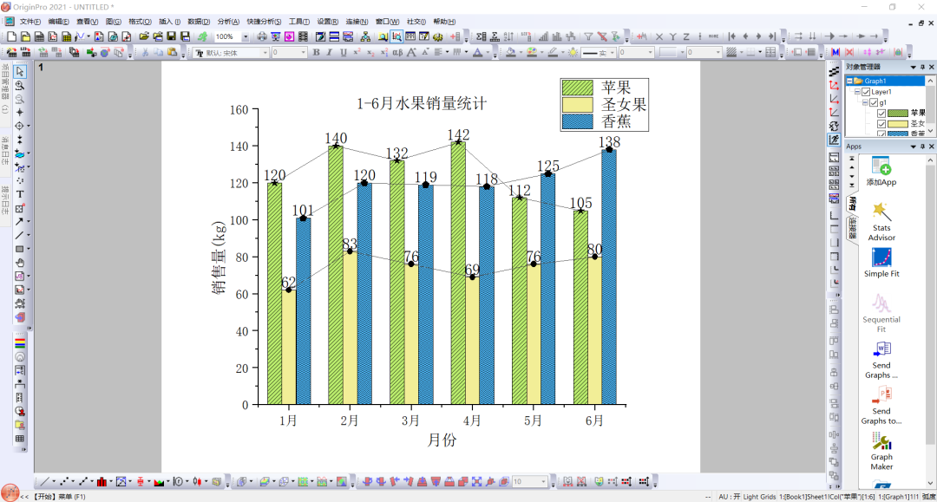Launch the Graph Maker app
Screen dimensions: 937x502
[881, 451]
